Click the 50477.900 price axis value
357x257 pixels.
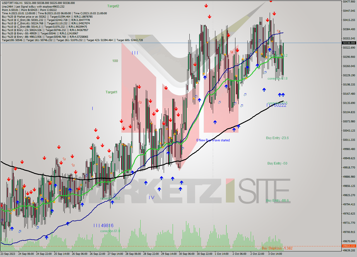(349, 2)
